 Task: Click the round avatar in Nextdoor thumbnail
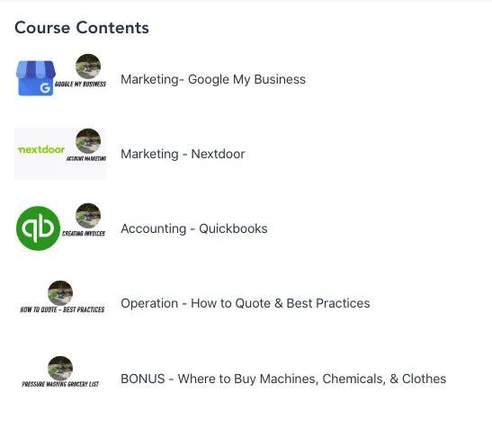[88, 141]
